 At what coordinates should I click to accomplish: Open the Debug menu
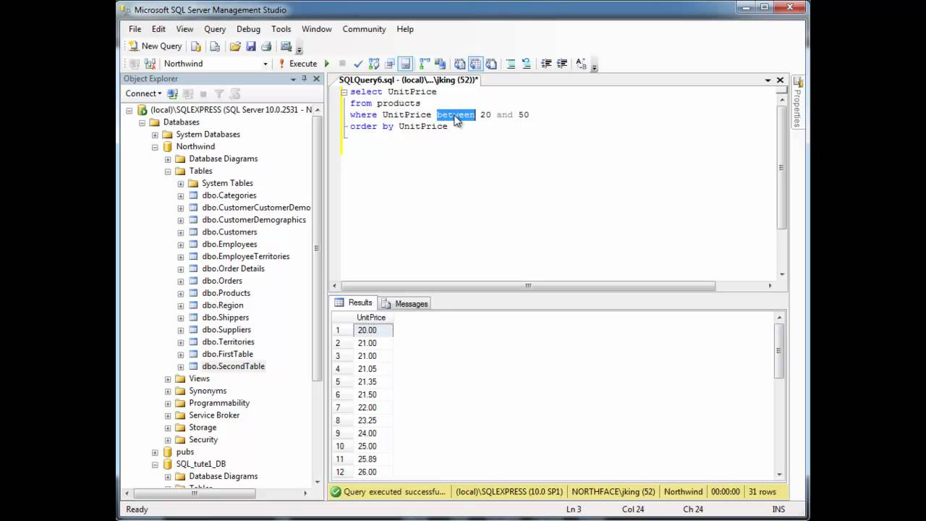(248, 29)
